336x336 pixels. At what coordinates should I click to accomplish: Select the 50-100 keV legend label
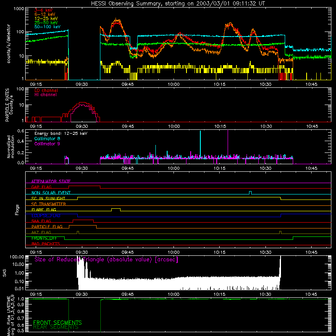click(x=47, y=27)
